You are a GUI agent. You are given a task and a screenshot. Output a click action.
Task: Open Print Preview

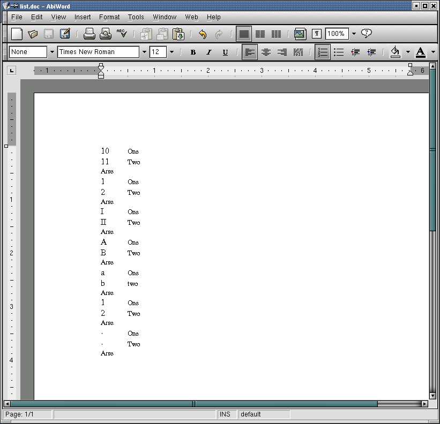106,34
